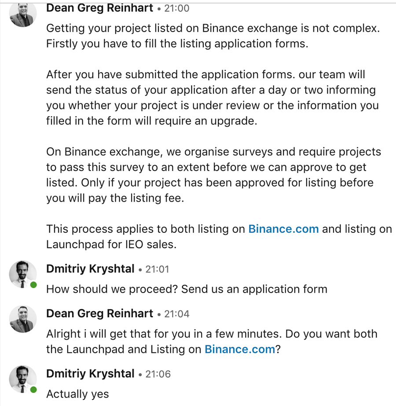The width and height of the screenshot is (396, 406).
Task: Select the "How should we proceed?" message
Action: point(187,289)
